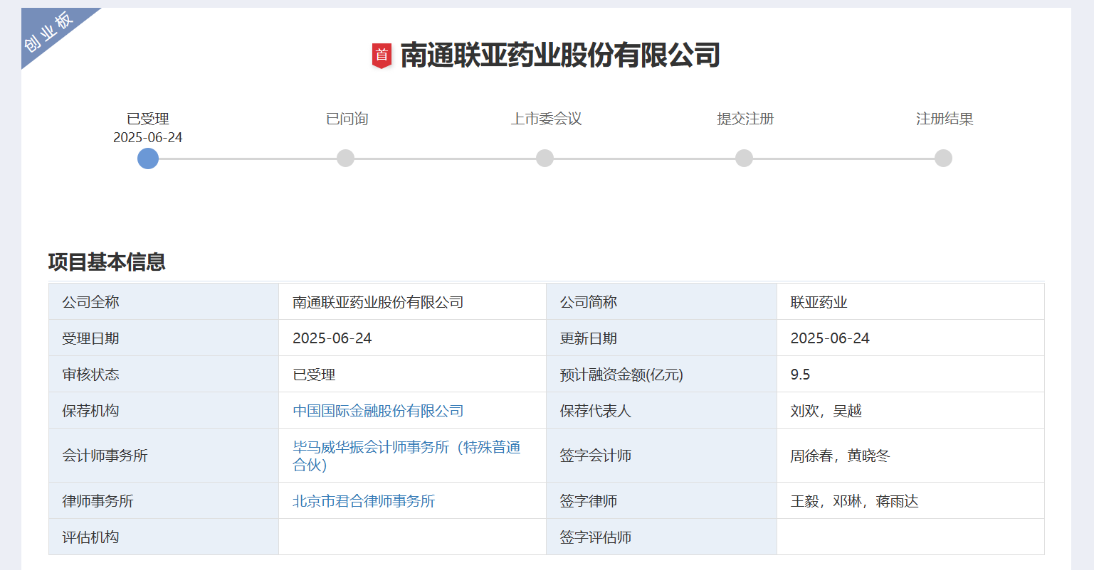Click the filled blue 已受理 progress dot

[147, 158]
